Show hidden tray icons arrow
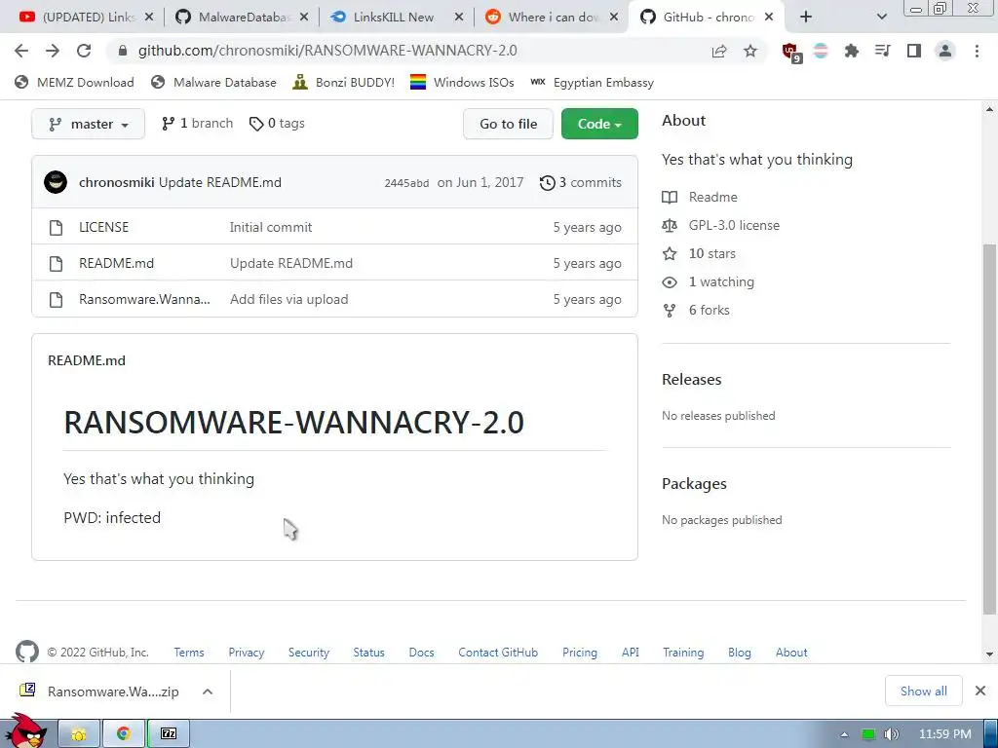 (x=844, y=734)
